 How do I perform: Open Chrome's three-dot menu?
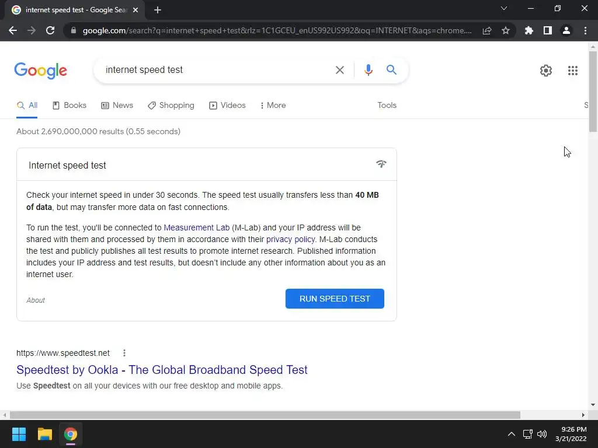[585, 30]
